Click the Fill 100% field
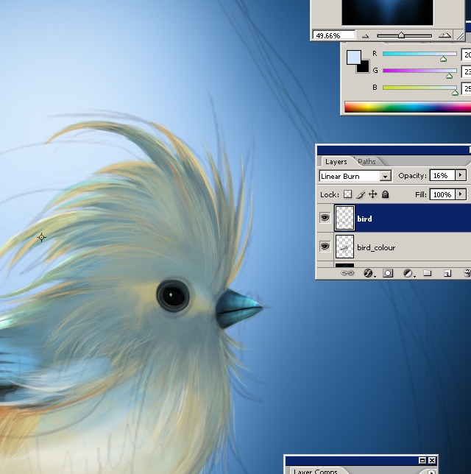471x474 pixels. [x=442, y=194]
